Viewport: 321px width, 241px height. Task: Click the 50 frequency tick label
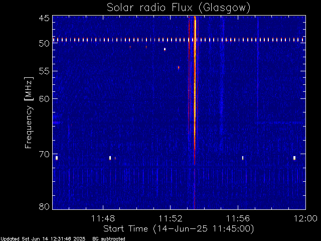click(44, 44)
